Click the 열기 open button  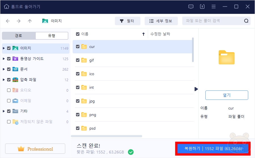227,95
